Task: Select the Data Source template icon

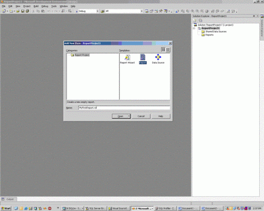Action: [158, 59]
